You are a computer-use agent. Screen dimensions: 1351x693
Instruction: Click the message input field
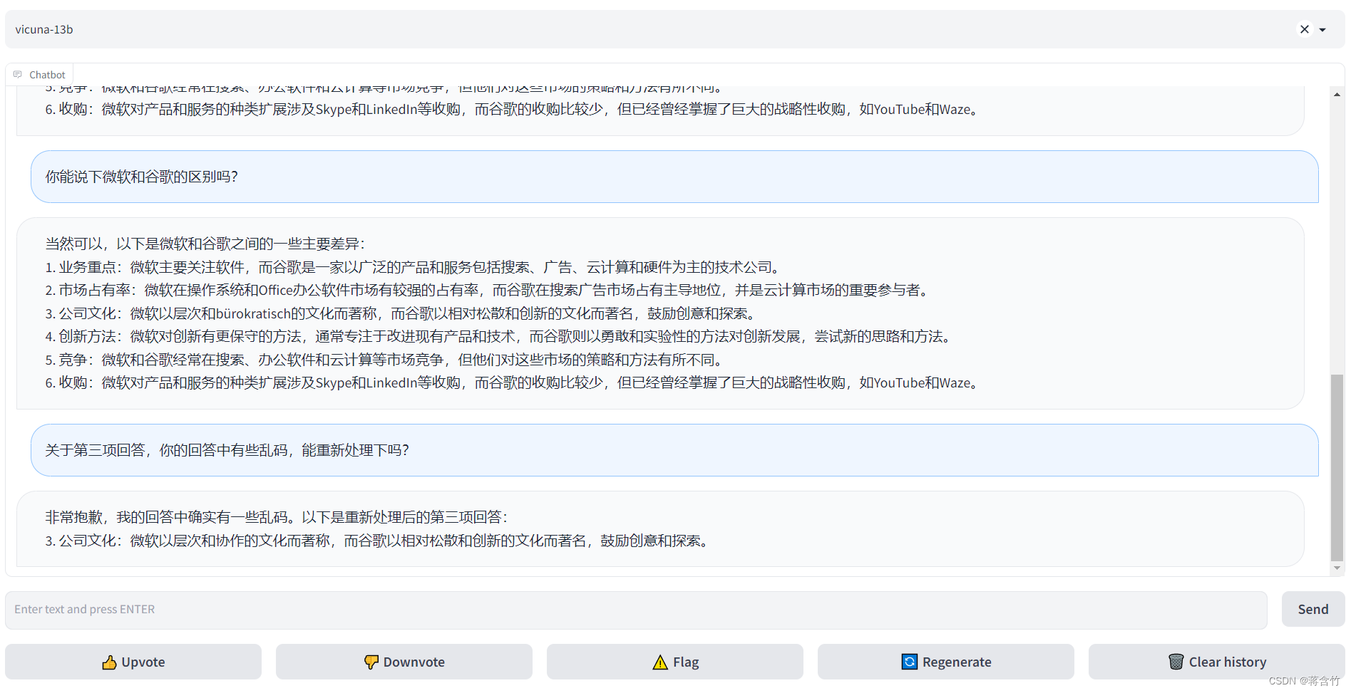(x=636, y=610)
